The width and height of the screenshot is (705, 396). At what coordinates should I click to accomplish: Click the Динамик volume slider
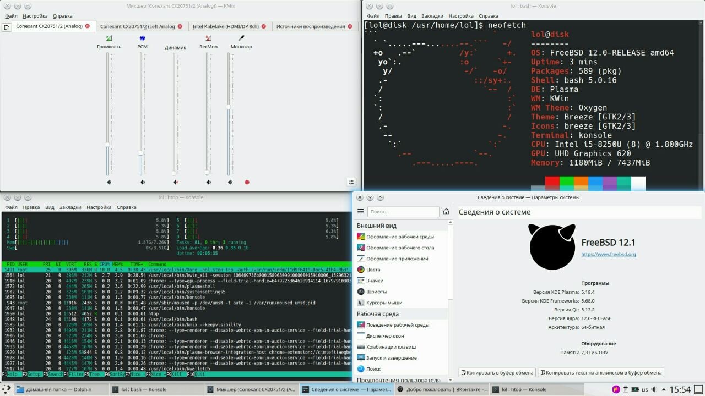(174, 114)
